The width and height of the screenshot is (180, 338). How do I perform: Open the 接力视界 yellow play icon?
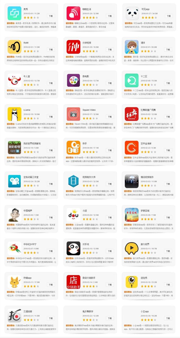pyautogui.click(x=132, y=248)
